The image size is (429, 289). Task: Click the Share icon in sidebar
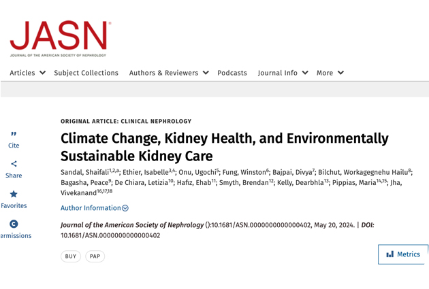click(14, 164)
